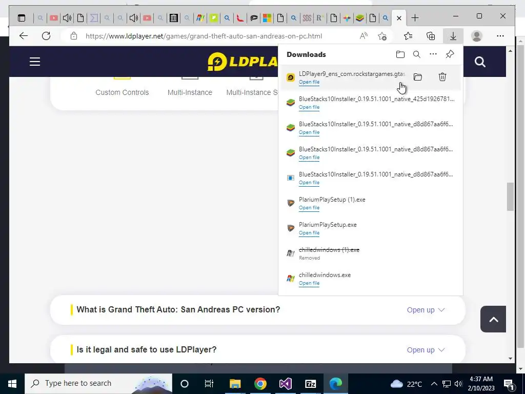Select the PlariumPlaySetup.exe file name
The image size is (525, 394).
[x=328, y=225]
